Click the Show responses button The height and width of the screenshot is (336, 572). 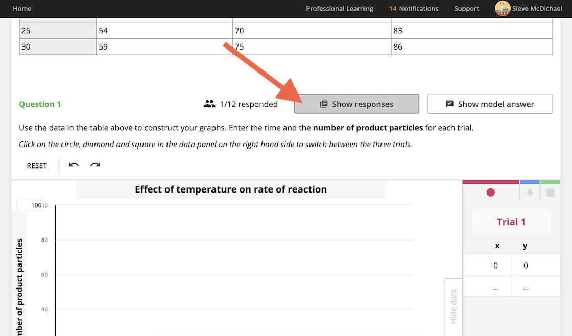tap(356, 104)
